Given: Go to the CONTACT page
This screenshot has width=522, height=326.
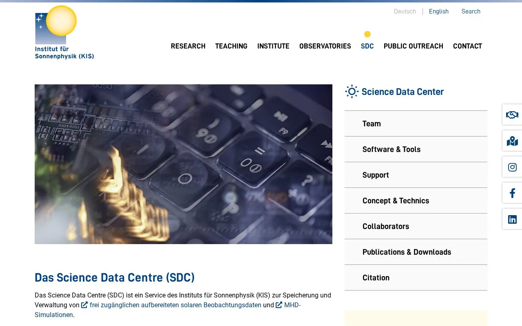Looking at the screenshot, I should 467,46.
